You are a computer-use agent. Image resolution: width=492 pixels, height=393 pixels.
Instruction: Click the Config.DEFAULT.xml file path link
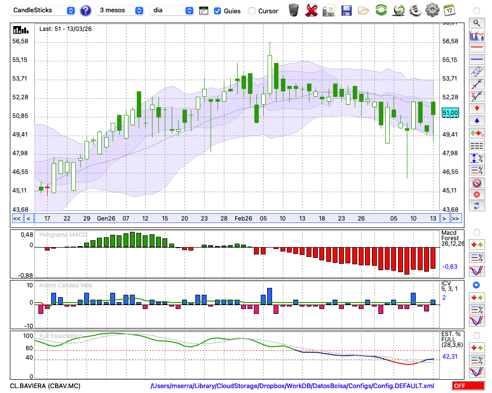click(x=292, y=386)
